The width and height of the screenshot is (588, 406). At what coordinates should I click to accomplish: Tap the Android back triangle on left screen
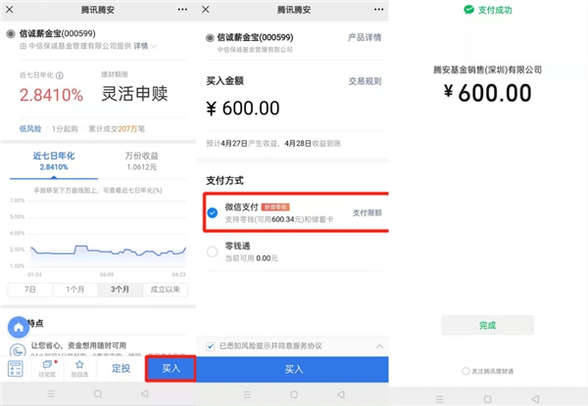(144, 393)
